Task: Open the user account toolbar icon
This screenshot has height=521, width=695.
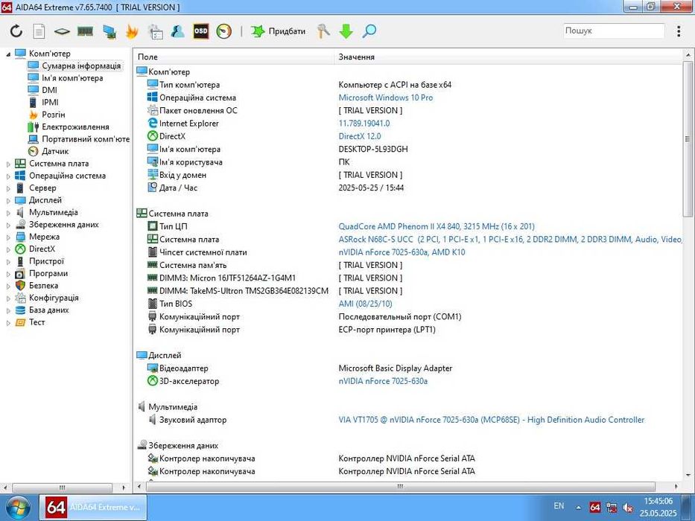Action: tap(178, 31)
